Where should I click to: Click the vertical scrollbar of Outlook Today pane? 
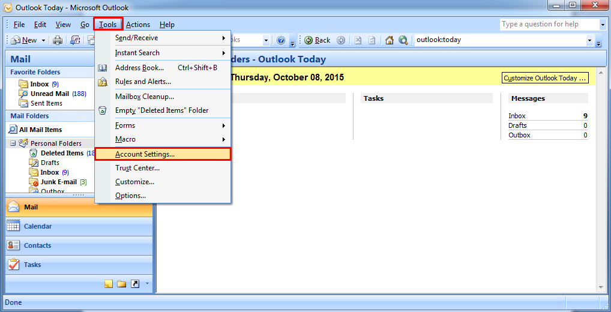pyautogui.click(x=601, y=179)
